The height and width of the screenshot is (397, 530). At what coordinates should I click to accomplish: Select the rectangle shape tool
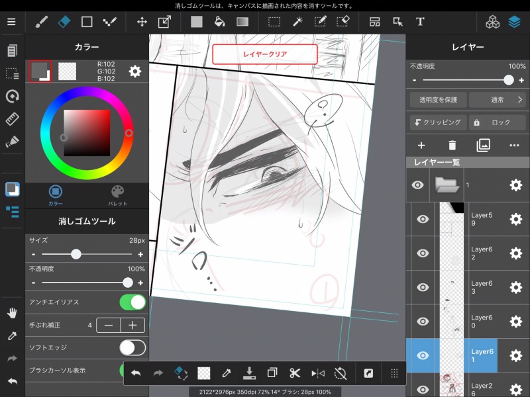pos(87,22)
